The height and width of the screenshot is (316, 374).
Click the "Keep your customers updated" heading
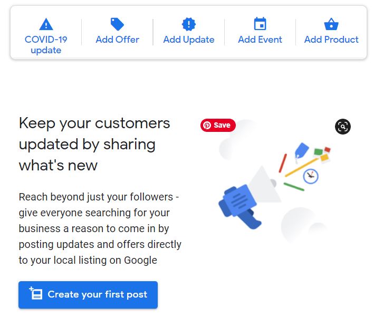coord(94,144)
